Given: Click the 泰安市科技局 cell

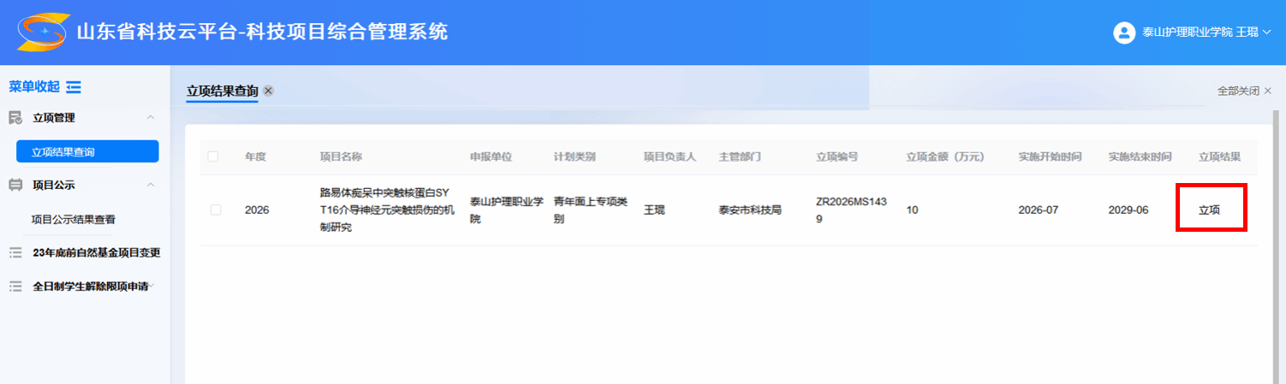Looking at the screenshot, I should point(750,210).
